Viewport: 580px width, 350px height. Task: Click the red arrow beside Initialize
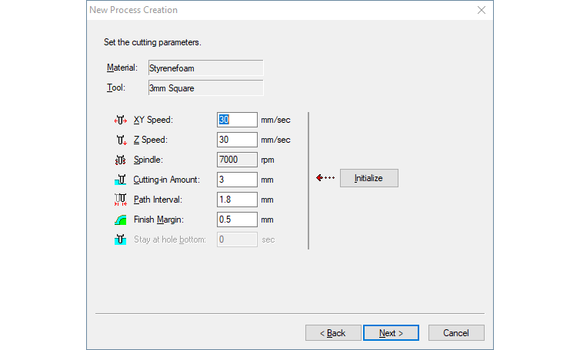325,178
